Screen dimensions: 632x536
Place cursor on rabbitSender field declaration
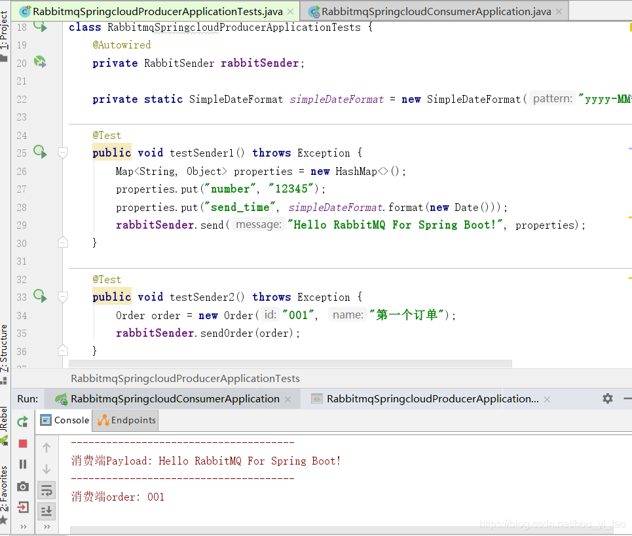click(260, 64)
